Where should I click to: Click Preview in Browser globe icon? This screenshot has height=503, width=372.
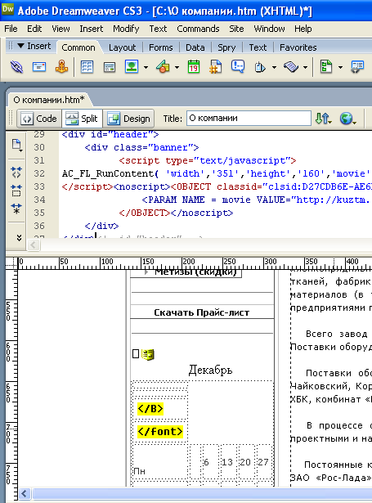click(x=347, y=119)
